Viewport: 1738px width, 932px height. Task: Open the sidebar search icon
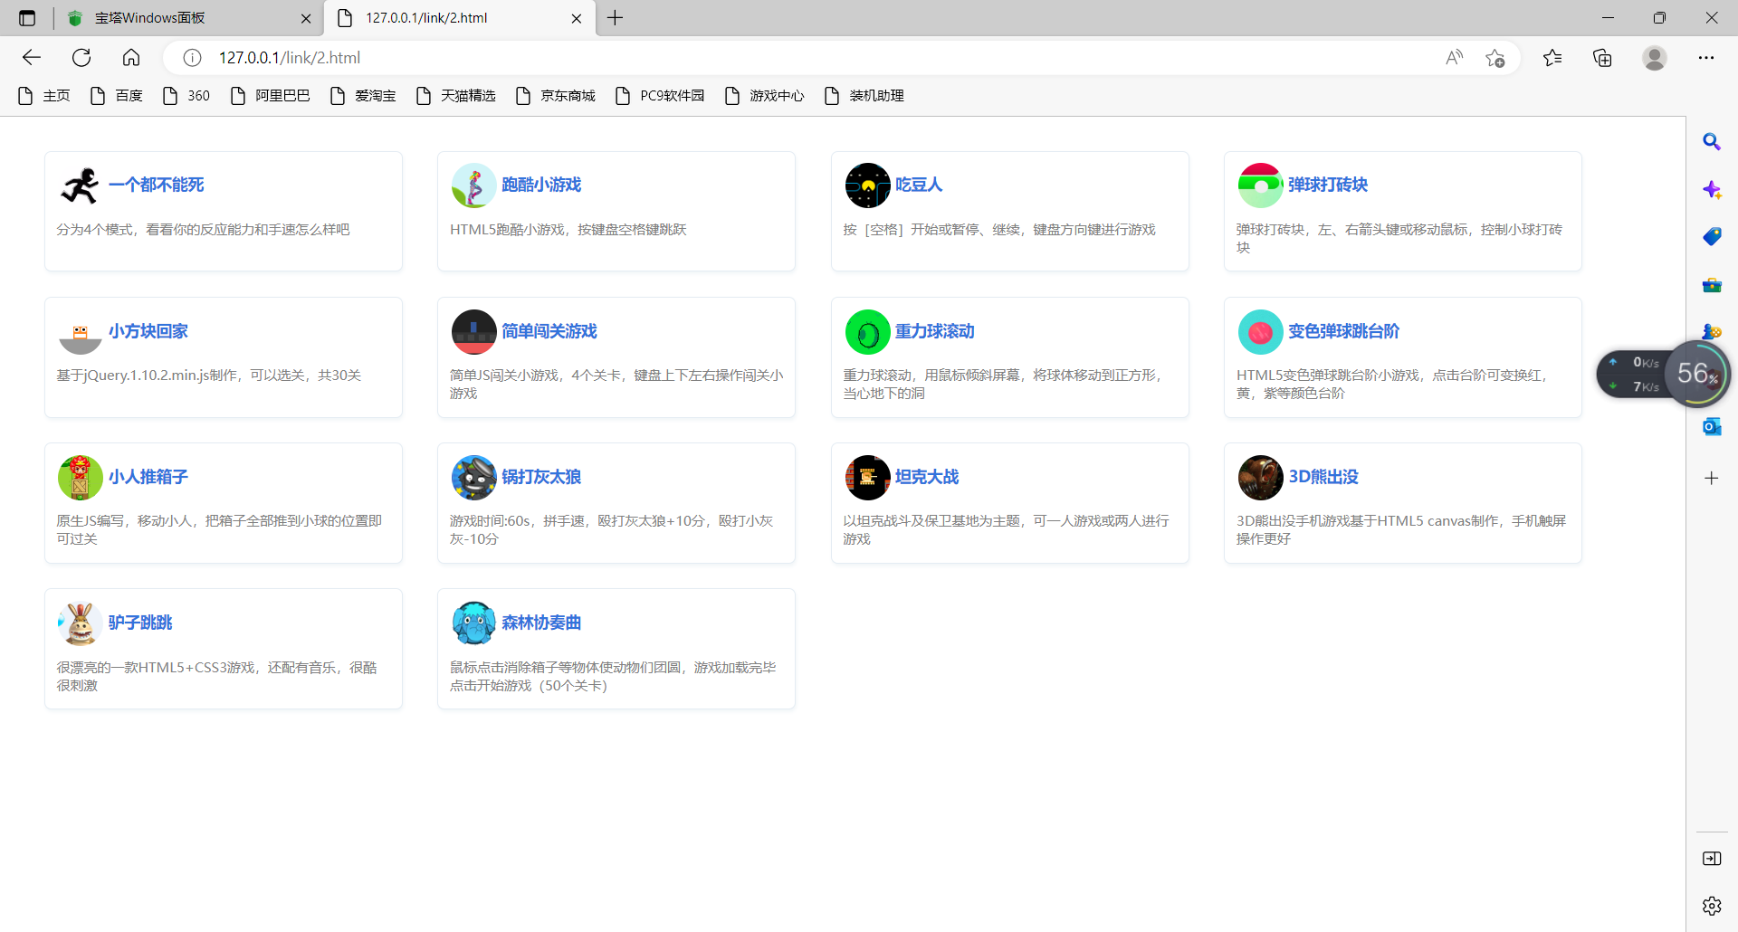click(x=1713, y=141)
